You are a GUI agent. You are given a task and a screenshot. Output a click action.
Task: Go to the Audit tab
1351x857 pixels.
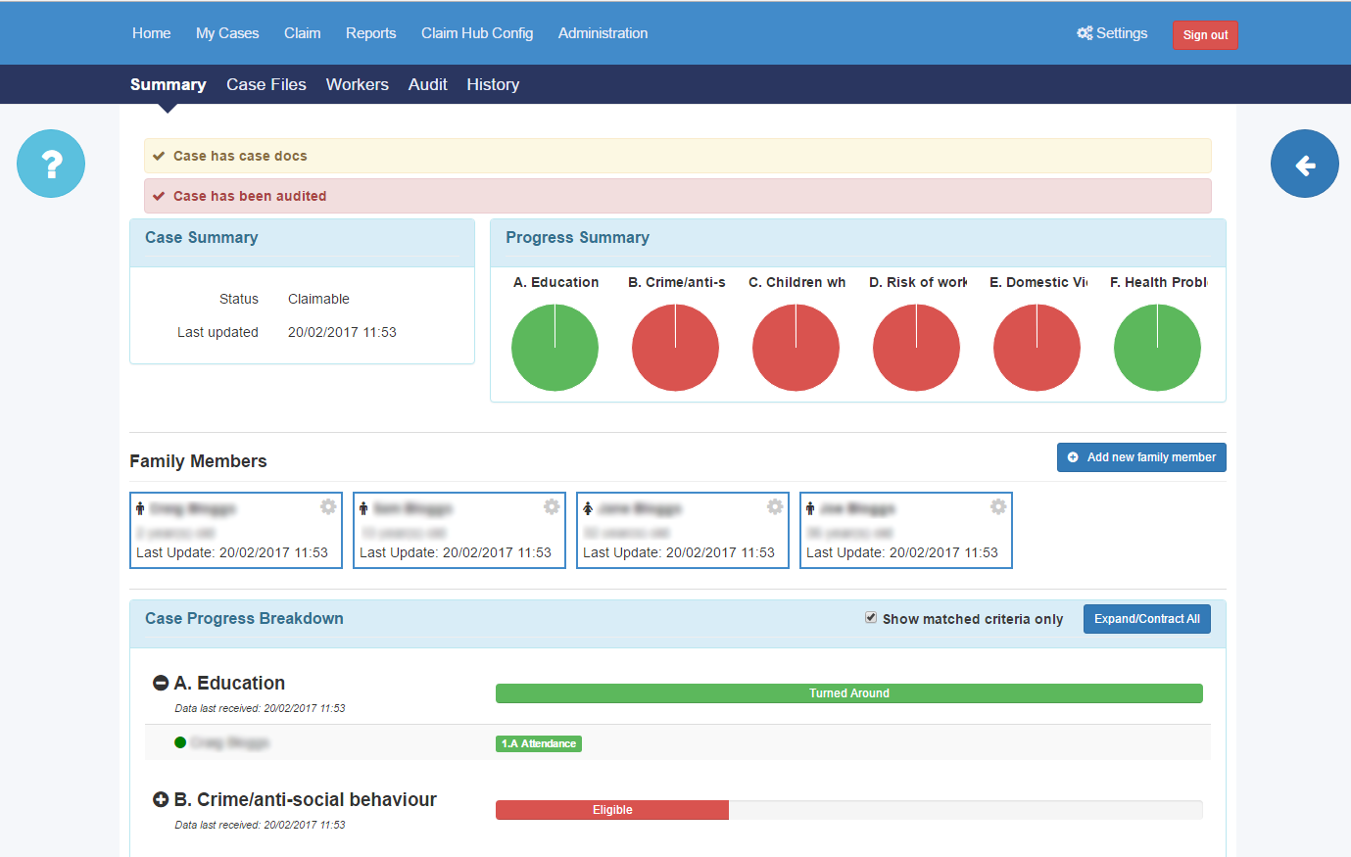click(x=427, y=84)
